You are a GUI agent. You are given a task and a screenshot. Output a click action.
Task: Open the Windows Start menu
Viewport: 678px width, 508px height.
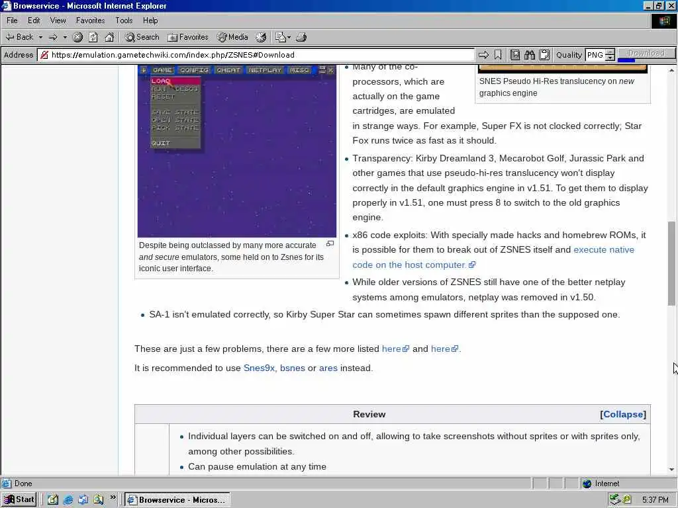[x=19, y=499]
